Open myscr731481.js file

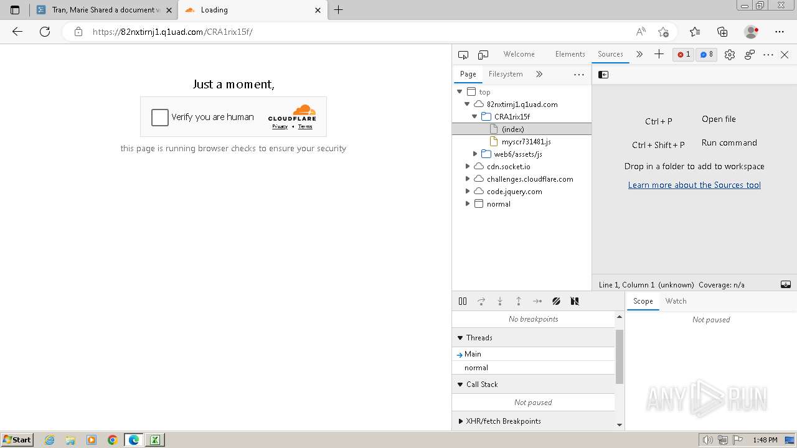pyautogui.click(x=526, y=142)
